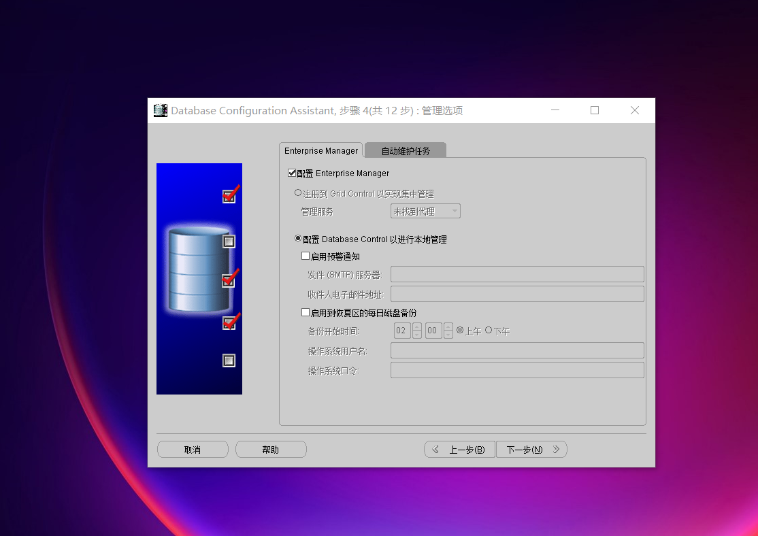This screenshot has width=758, height=536.
Task: Open the 管理服务 dropdown showing 未找到代理
Action: [x=425, y=212]
